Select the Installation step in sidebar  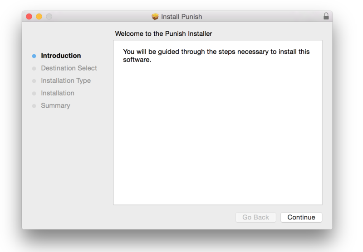(x=58, y=93)
